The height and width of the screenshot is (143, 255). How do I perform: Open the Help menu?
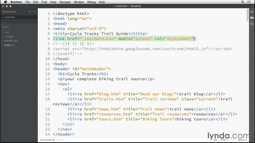[x=102, y=2]
